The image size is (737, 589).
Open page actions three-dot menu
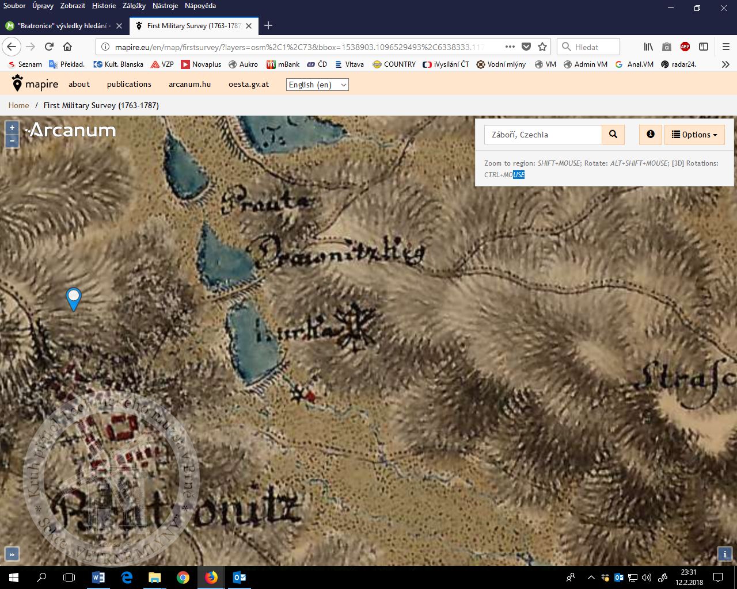click(510, 47)
